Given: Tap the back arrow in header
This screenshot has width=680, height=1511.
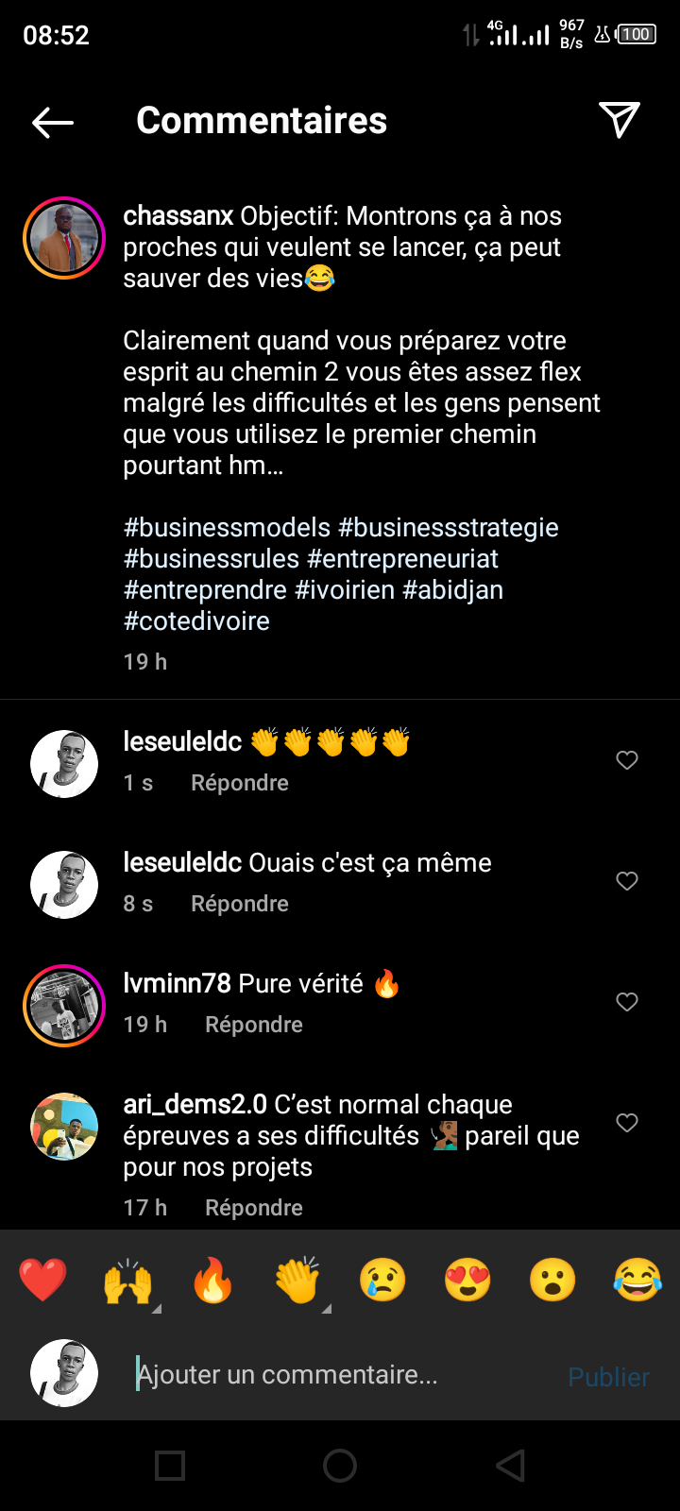Looking at the screenshot, I should pyautogui.click(x=53, y=122).
